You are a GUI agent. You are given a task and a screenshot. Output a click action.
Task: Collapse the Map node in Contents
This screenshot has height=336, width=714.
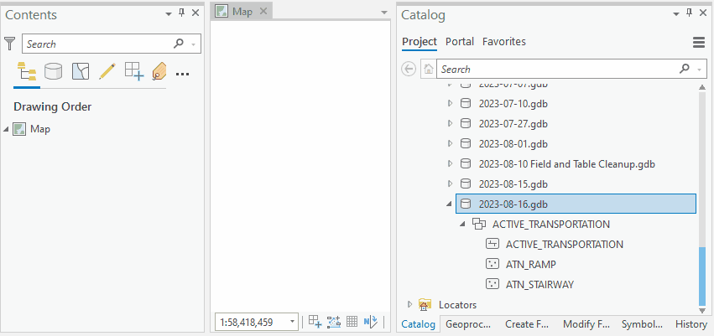pos(6,130)
